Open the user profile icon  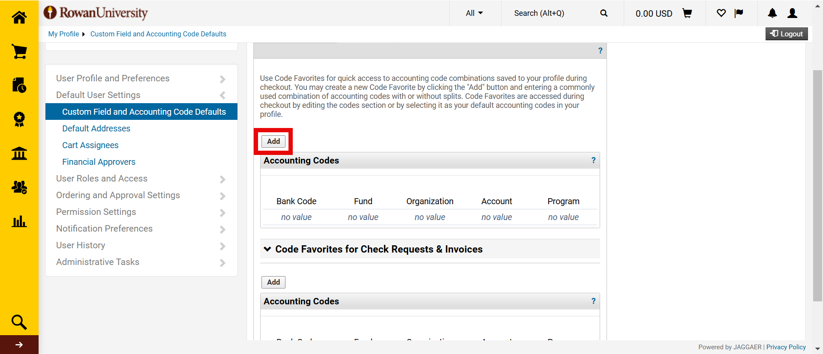(x=792, y=13)
